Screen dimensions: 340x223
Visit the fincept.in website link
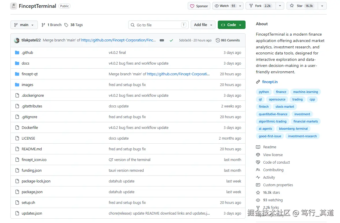tap(270, 82)
